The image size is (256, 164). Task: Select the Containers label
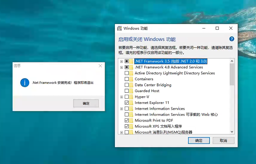(x=144, y=79)
